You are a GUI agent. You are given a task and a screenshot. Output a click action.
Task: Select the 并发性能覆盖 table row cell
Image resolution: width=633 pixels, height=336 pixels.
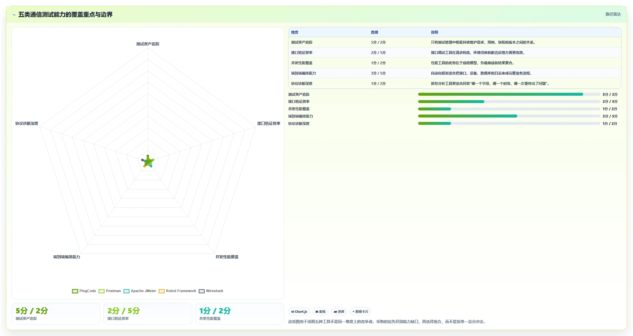[x=302, y=63]
